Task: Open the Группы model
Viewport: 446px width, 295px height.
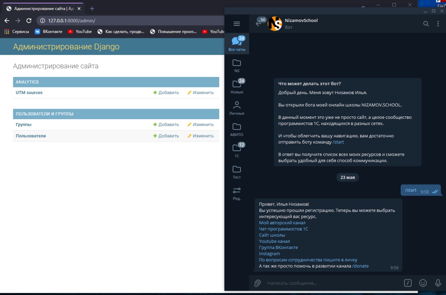Action: pyautogui.click(x=24, y=125)
